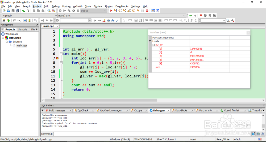Image resolution: width=266 pixels, height=142 pixels.
Task: Click the sum value 4309806 in Watches
Action: [195, 67]
